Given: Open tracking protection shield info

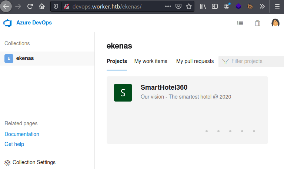Looking at the screenshot, I should tap(56, 7).
